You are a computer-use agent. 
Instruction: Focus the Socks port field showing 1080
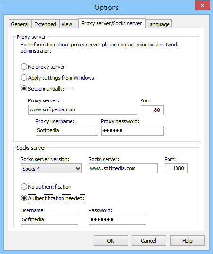pyautogui.click(x=176, y=169)
